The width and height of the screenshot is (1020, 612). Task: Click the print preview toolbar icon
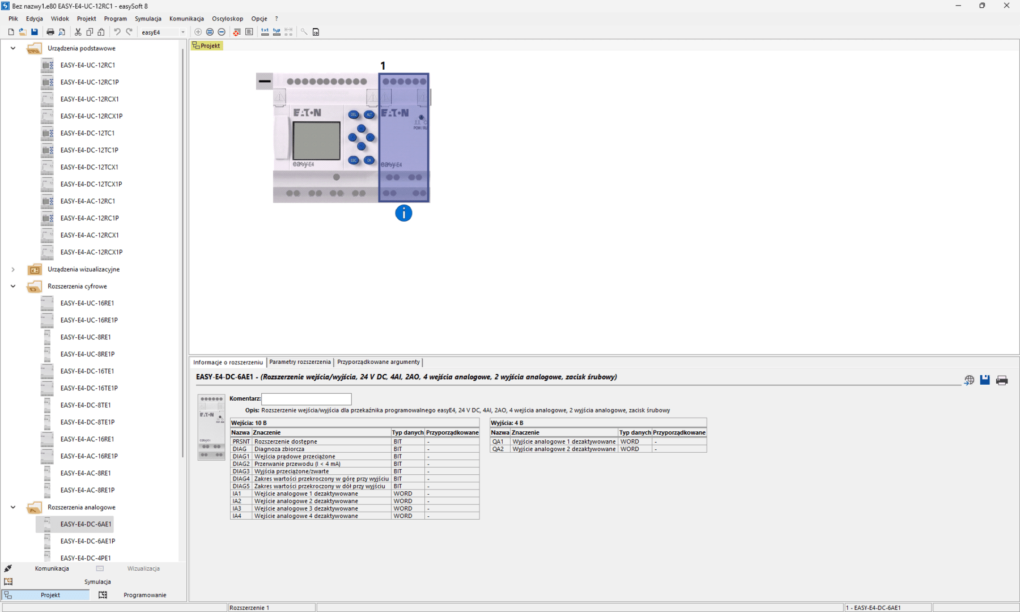(x=62, y=32)
